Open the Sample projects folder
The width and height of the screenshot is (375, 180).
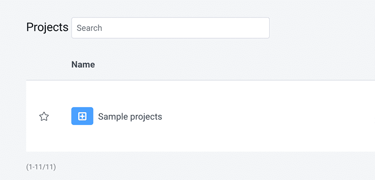[130, 117]
